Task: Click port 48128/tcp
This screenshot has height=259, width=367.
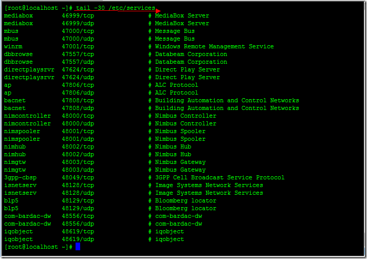Action: click(x=78, y=186)
